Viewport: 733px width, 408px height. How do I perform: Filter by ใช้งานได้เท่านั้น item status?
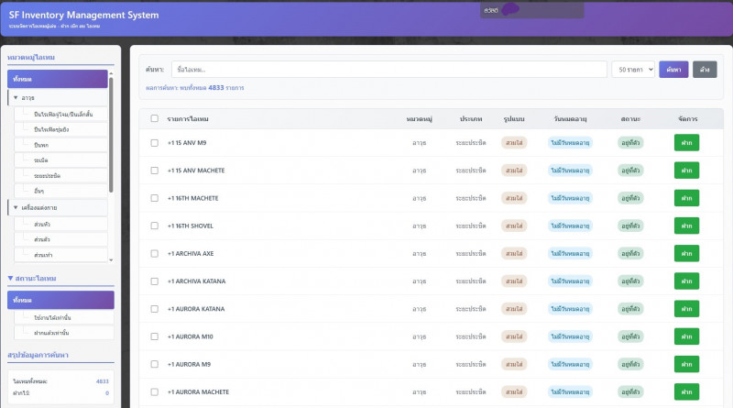[x=51, y=317]
